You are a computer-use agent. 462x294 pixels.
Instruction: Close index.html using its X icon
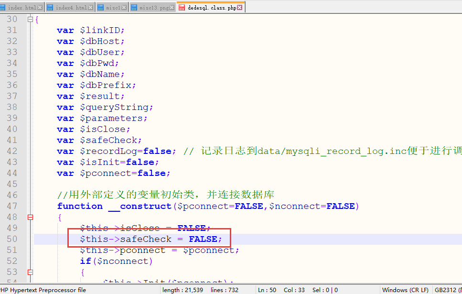point(40,7)
